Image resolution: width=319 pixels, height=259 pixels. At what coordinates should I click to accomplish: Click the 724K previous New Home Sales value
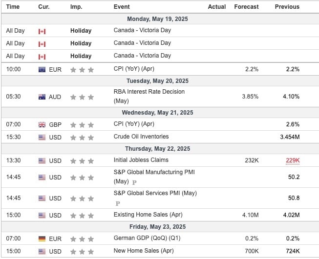pos(293,251)
